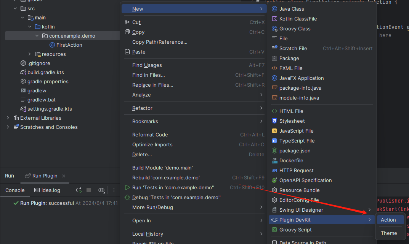This screenshot has height=244, width=409.
Task: Click the package-info.java icon
Action: click(274, 88)
